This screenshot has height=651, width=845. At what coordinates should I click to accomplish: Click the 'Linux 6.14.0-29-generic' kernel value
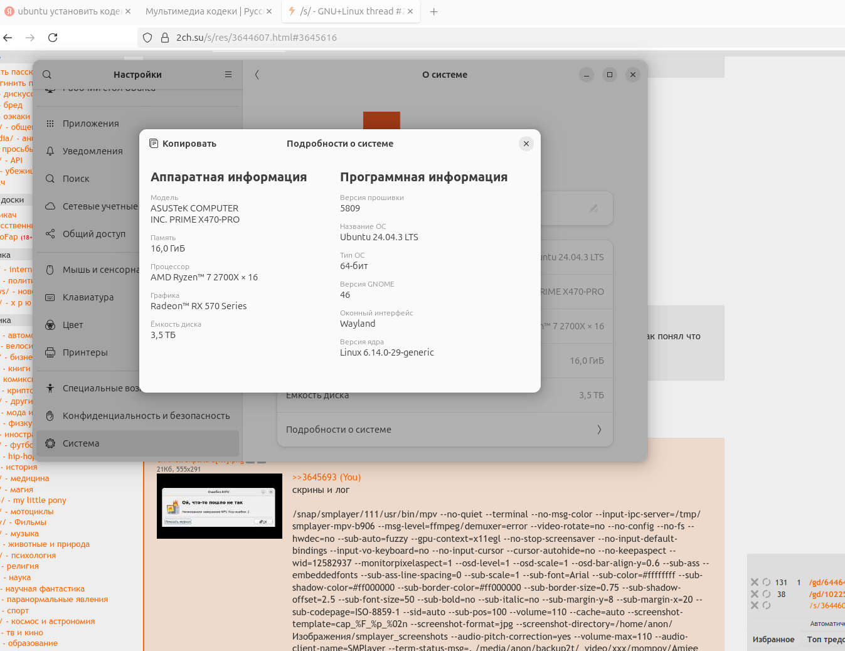(387, 352)
